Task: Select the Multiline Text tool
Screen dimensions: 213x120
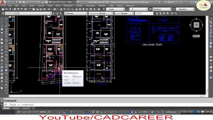Action: coord(2,81)
